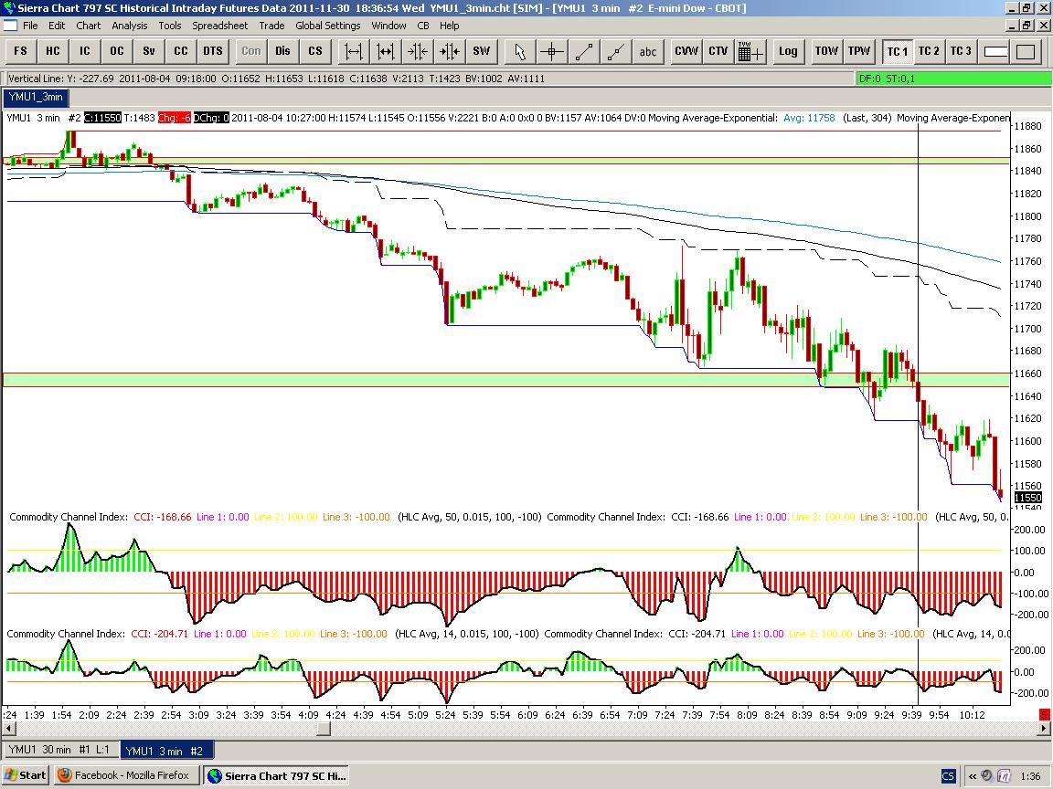Toggle Log scale button
Image resolution: width=1053 pixels, height=789 pixels.
click(789, 51)
